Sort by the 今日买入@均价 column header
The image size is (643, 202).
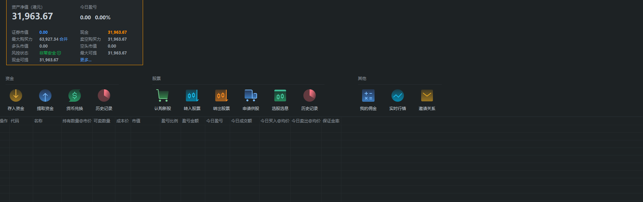(x=275, y=121)
